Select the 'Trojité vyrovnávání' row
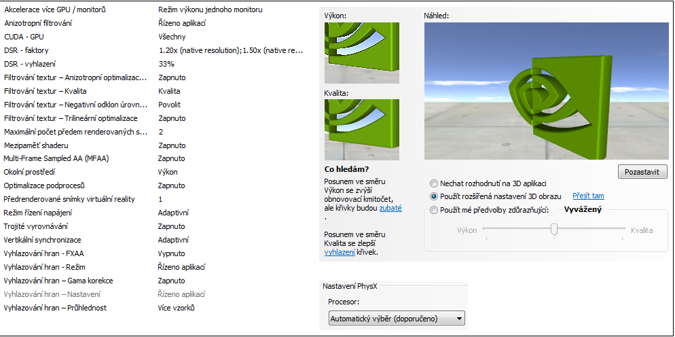This screenshot has height=337, width=675. click(x=155, y=226)
